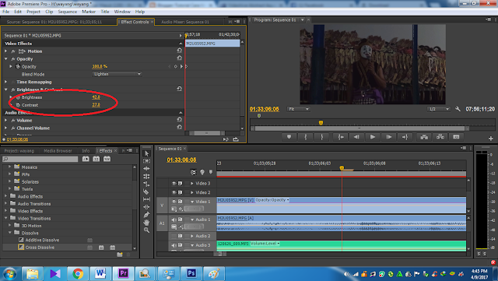This screenshot has width=498, height=281.
Task: Select the Slide tool
Action: click(147, 207)
